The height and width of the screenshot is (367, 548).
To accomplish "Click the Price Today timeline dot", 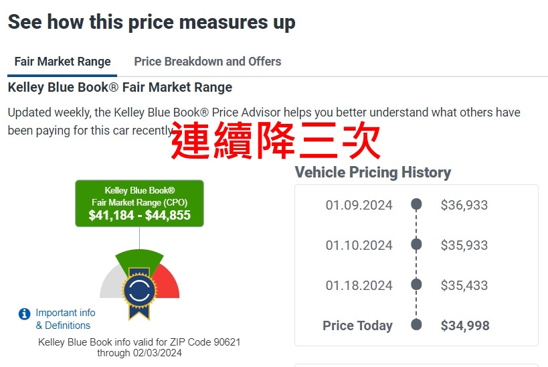I will pos(416,324).
